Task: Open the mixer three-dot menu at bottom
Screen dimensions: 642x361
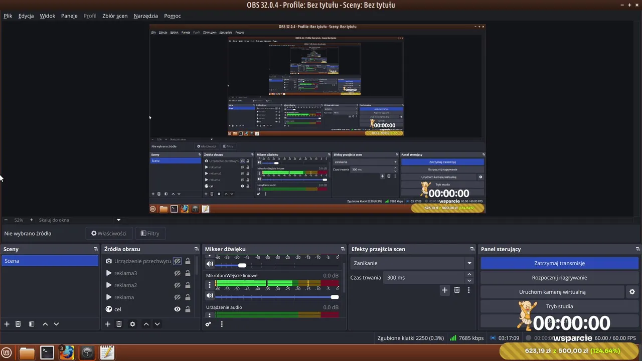Action: point(222,324)
